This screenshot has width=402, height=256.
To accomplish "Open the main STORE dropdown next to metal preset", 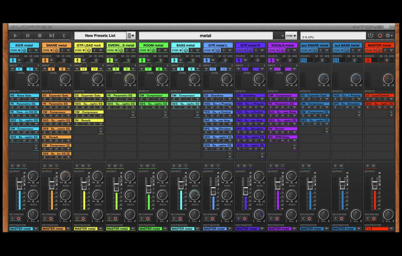I will pyautogui.click(x=291, y=36).
